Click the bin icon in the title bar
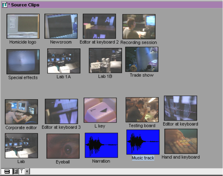The image size is (223, 176). pos(5,5)
